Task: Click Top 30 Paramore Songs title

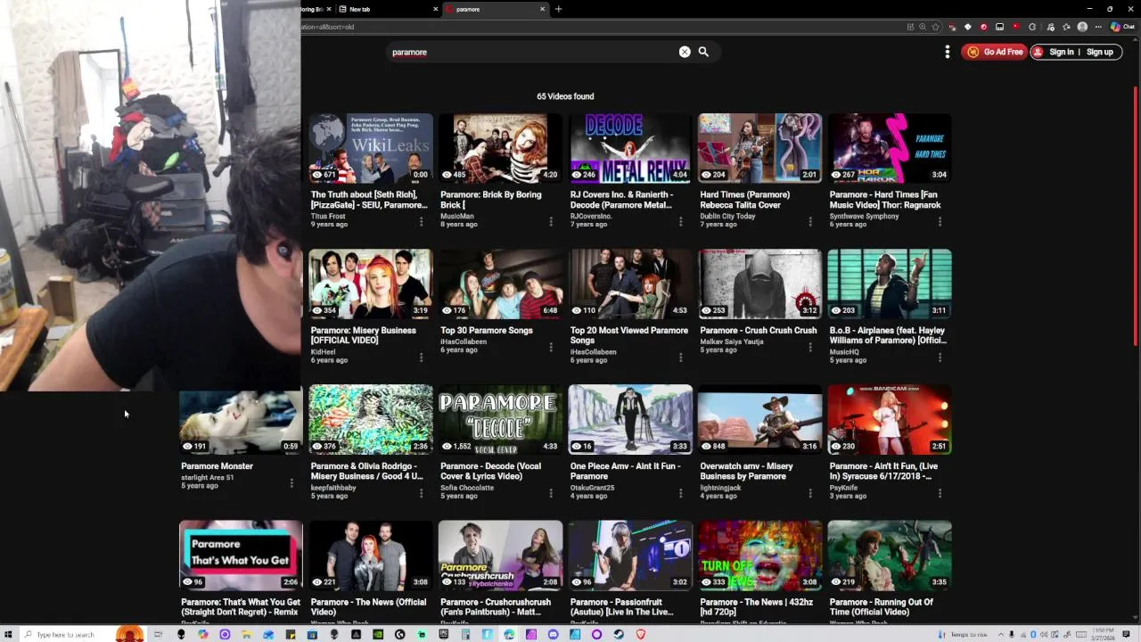Action: tap(487, 330)
